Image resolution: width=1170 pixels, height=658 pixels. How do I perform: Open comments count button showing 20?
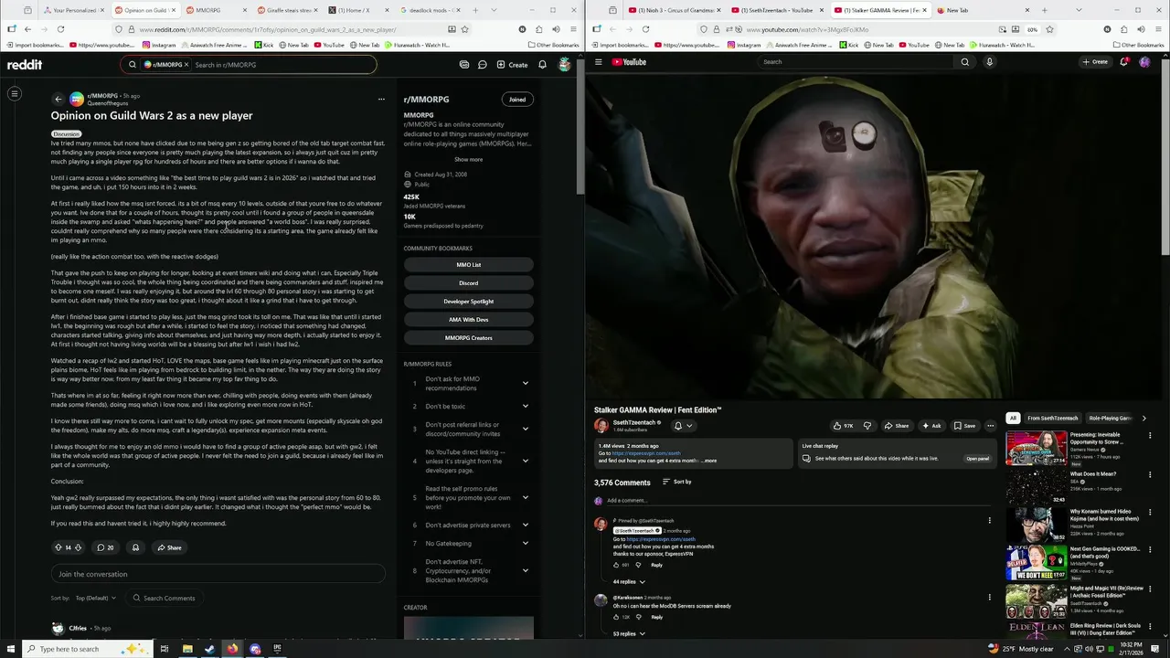(x=105, y=547)
